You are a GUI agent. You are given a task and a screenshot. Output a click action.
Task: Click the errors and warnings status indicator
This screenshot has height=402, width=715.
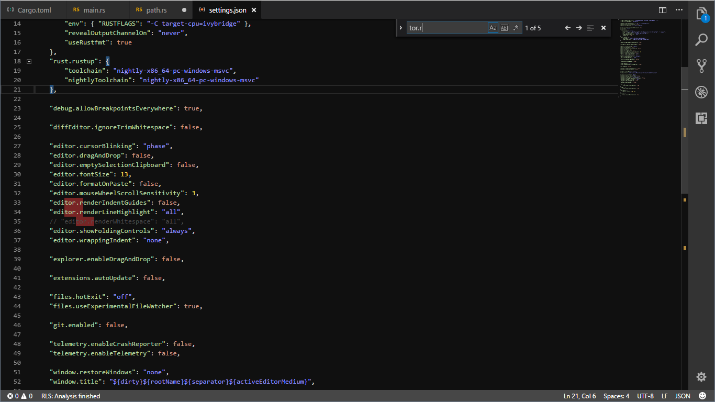coord(16,396)
